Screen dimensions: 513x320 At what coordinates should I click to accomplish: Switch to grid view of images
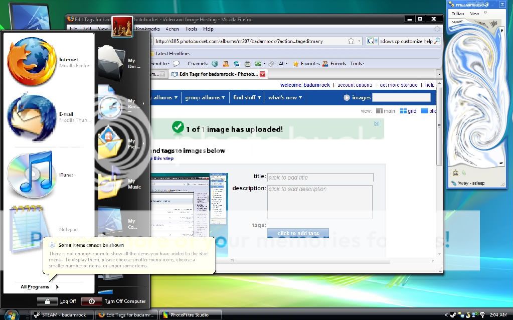tap(408, 111)
